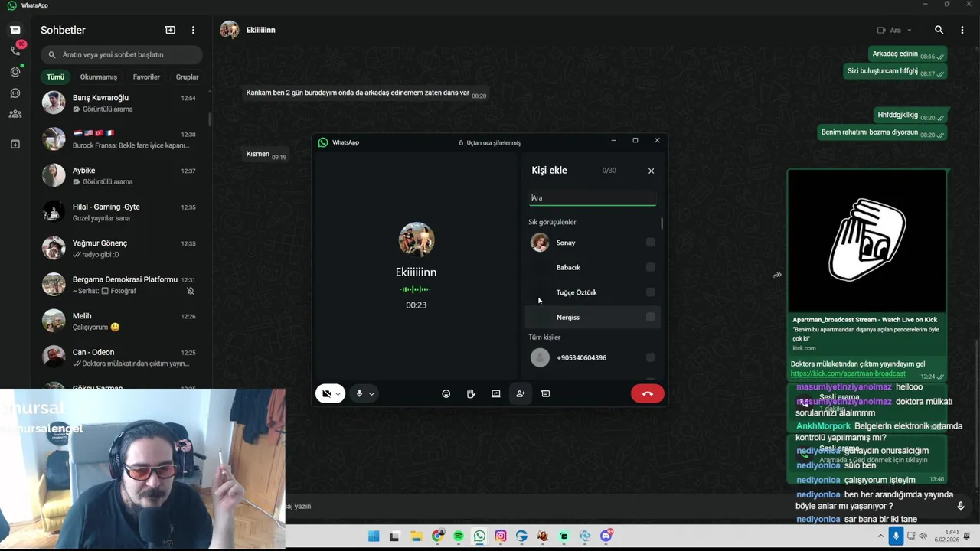Viewport: 980px width, 551px height.
Task: Open File Explorer from the taskbar
Action: (x=416, y=536)
